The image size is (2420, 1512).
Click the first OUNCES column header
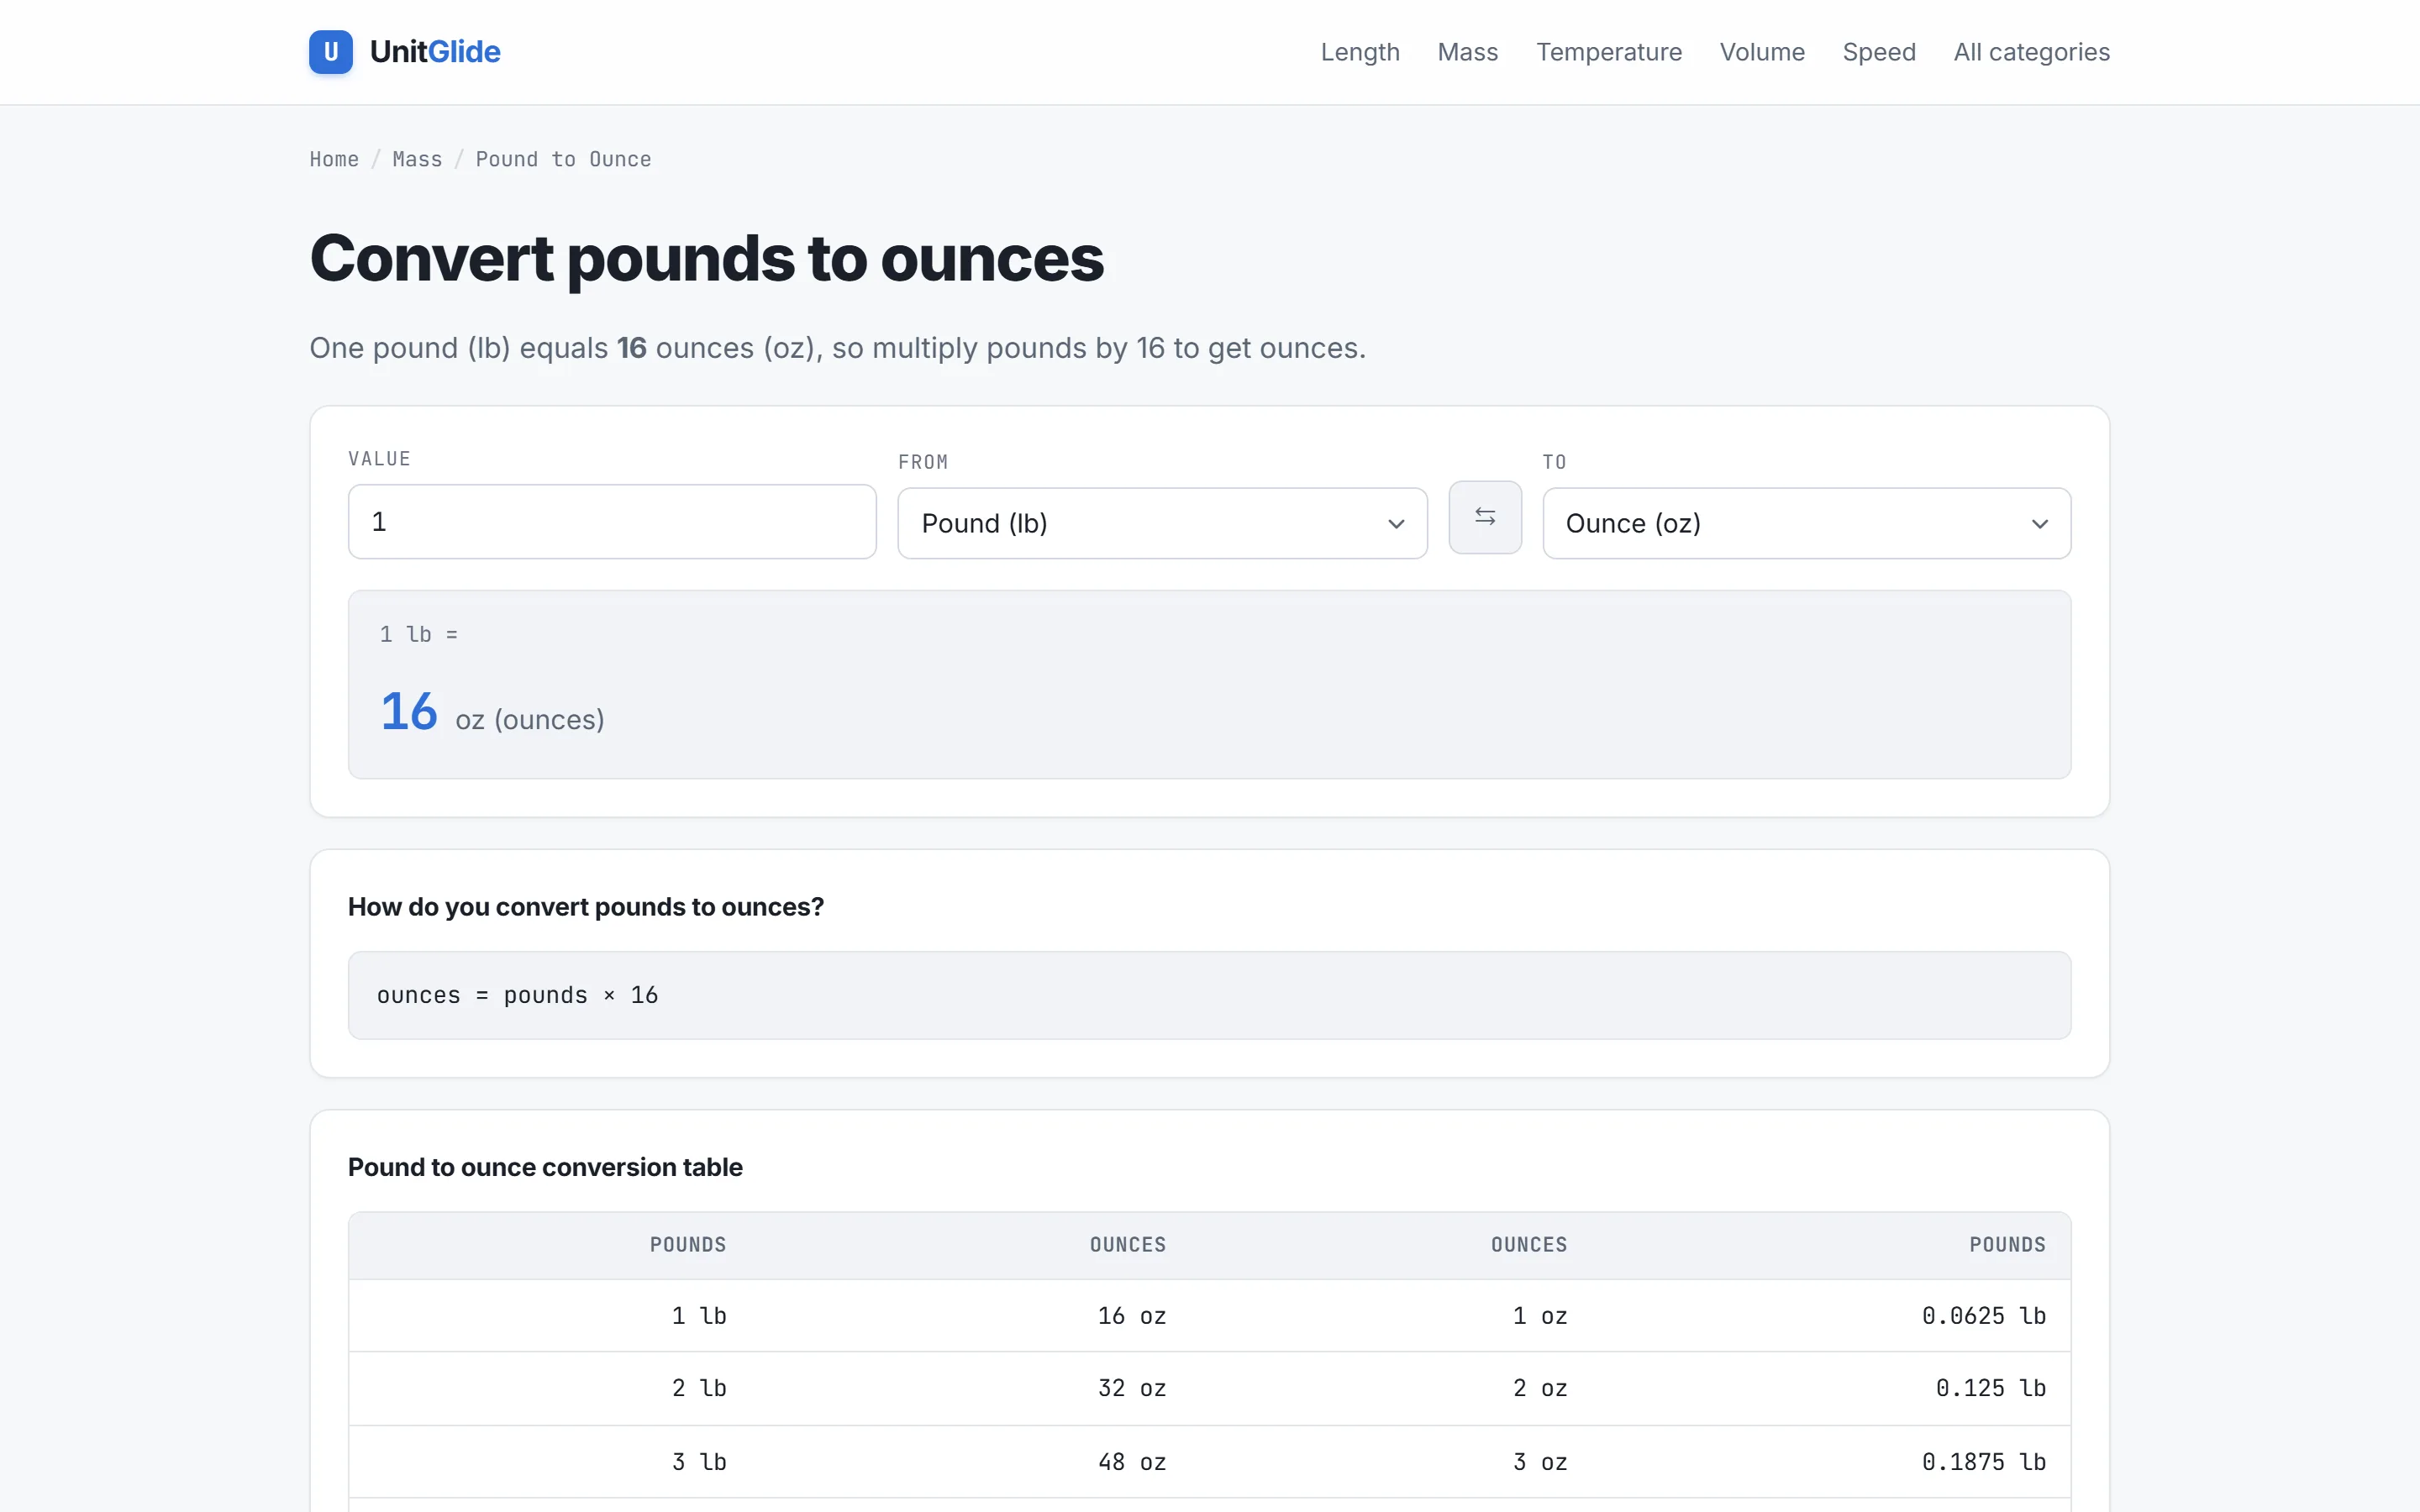coord(1128,1245)
